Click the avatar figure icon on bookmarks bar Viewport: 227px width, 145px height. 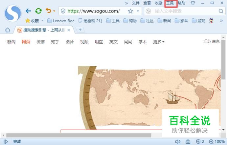212,21
